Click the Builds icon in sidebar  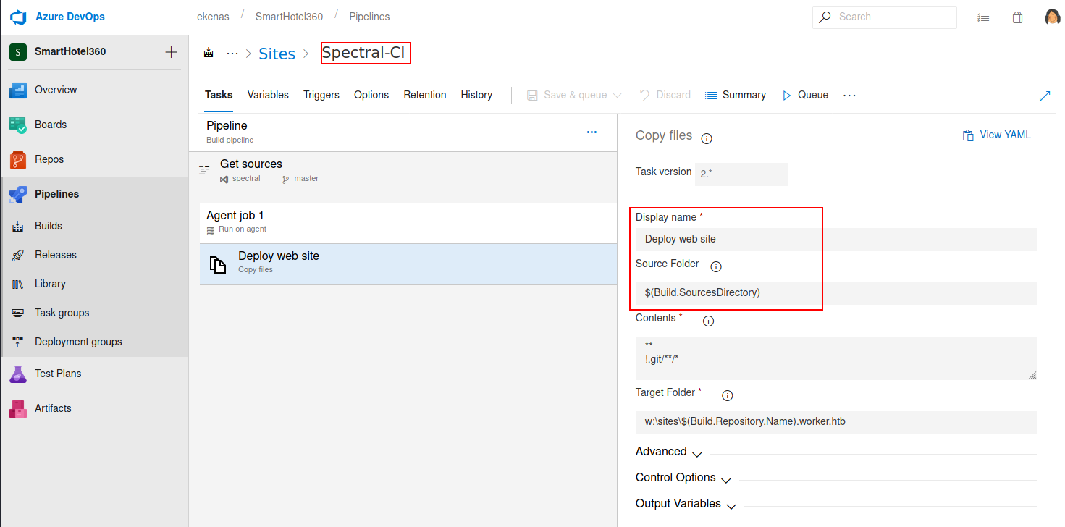(18, 226)
